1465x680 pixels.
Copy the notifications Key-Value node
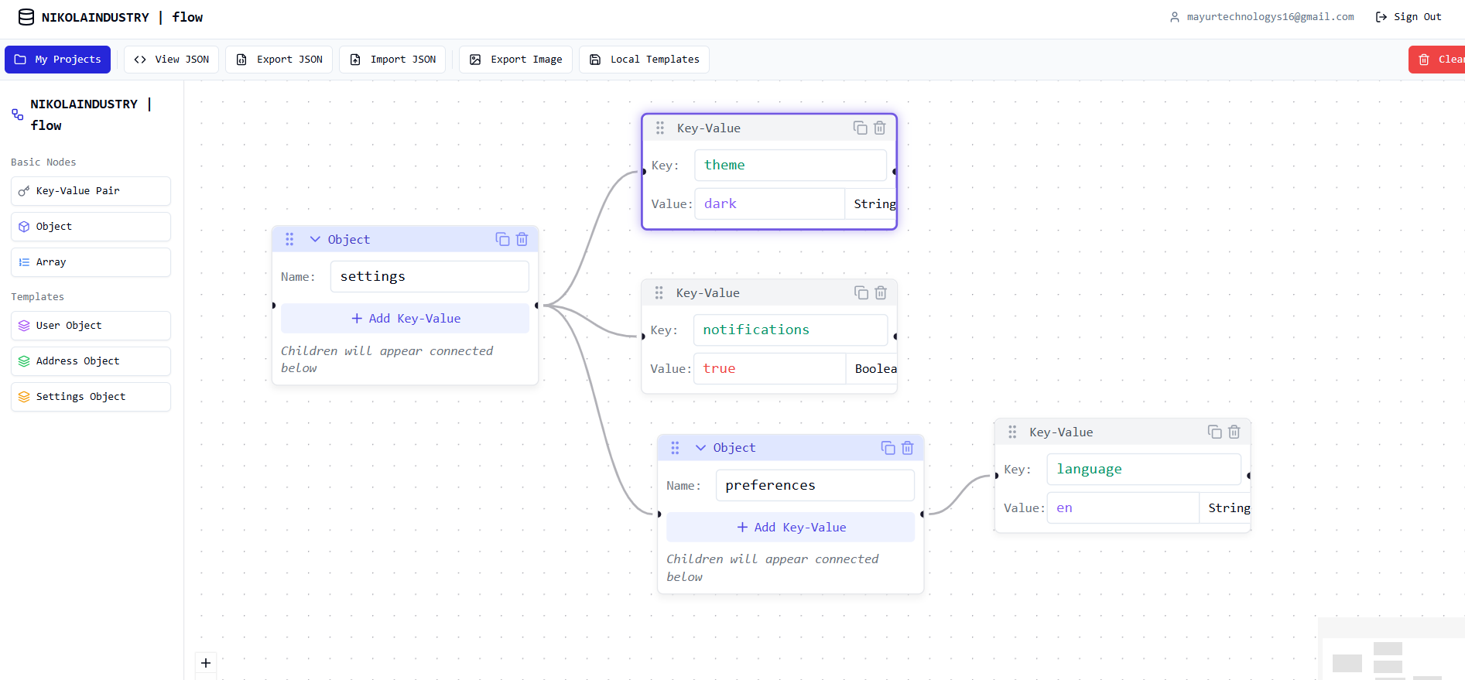[x=861, y=292]
